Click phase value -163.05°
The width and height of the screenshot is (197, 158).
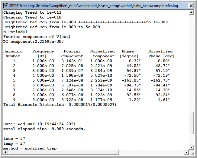[x=131, y=80]
